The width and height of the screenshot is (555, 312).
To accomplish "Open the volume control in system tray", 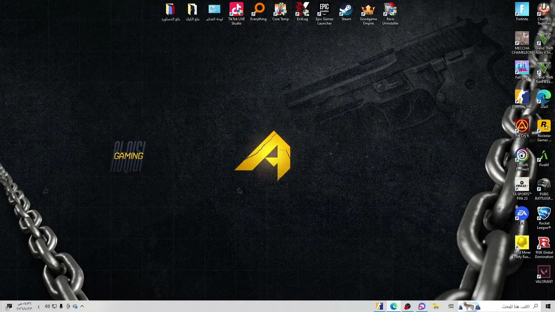I will click(x=47, y=306).
